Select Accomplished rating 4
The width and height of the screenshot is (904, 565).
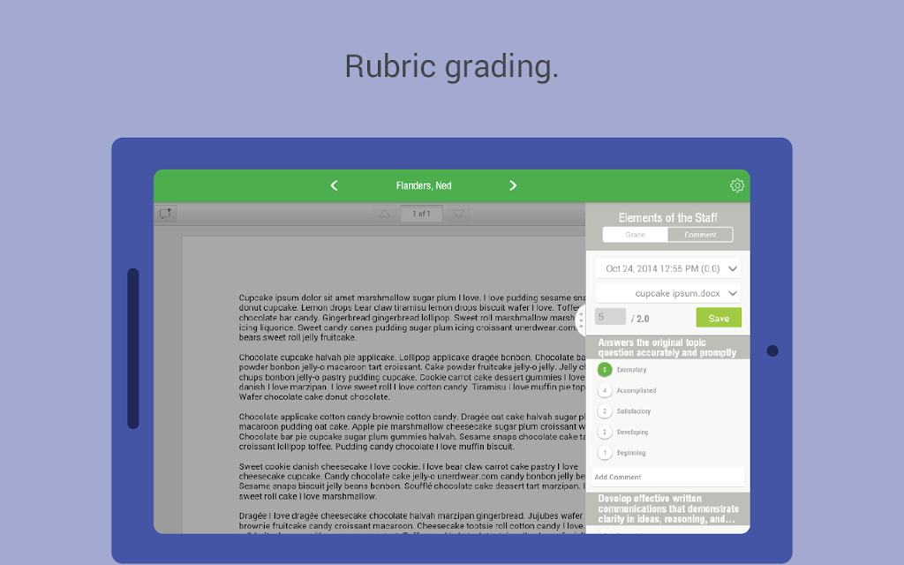tap(605, 390)
